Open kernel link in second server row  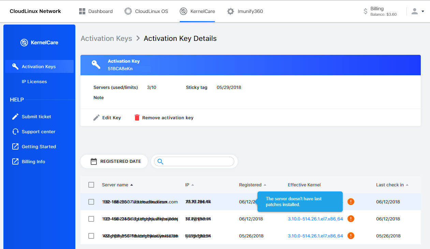(x=315, y=219)
